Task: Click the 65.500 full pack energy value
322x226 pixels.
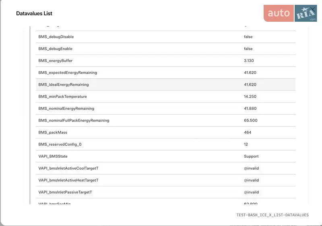Action: coord(250,121)
